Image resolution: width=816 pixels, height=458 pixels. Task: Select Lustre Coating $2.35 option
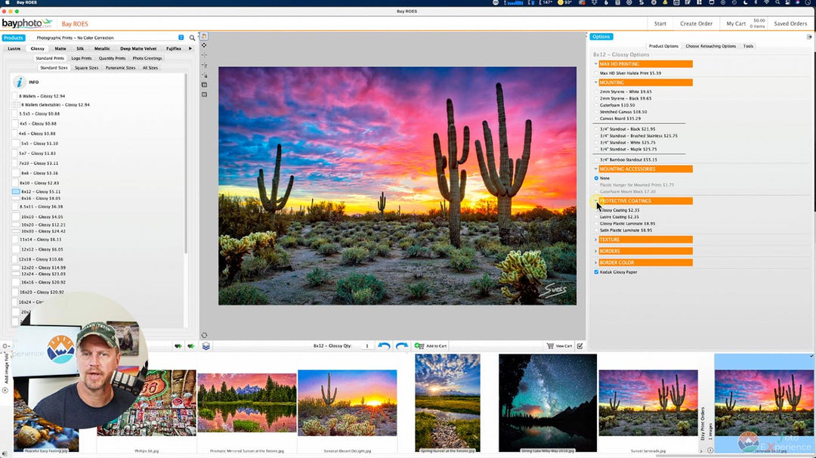coord(596,217)
